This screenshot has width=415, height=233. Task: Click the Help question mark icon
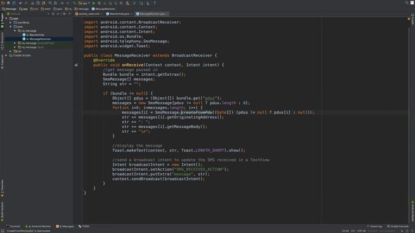(x=154, y=3)
